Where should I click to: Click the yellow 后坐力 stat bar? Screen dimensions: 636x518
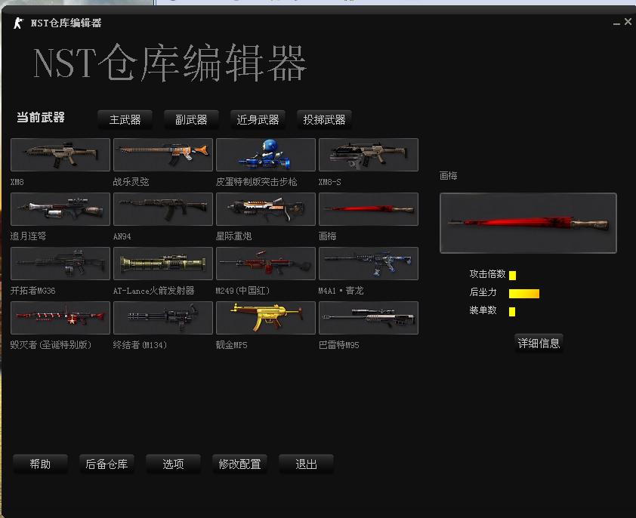(x=523, y=293)
